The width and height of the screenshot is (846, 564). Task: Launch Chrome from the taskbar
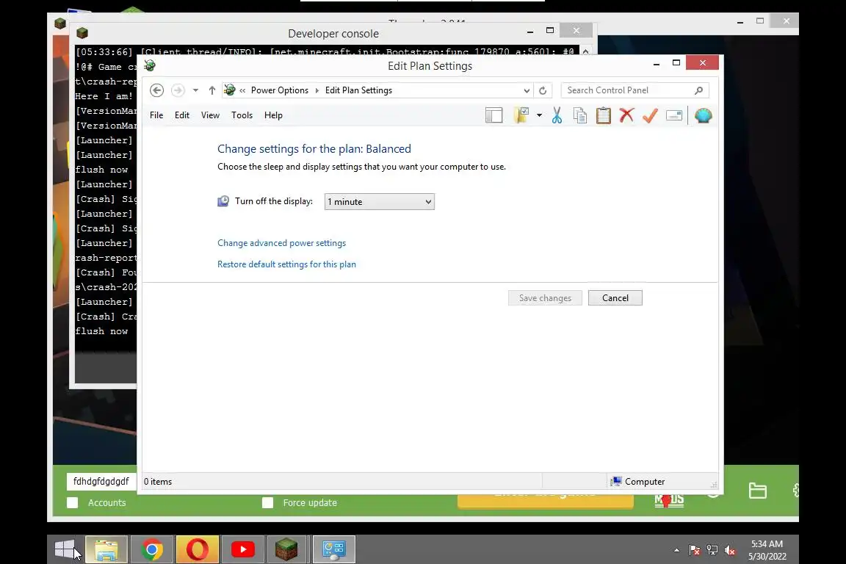[152, 549]
